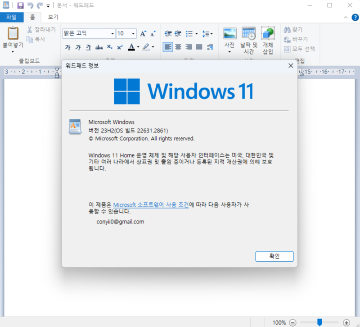360x327 pixels.
Task: Insert date and time (날짜 및 시간)
Action: [248, 33]
